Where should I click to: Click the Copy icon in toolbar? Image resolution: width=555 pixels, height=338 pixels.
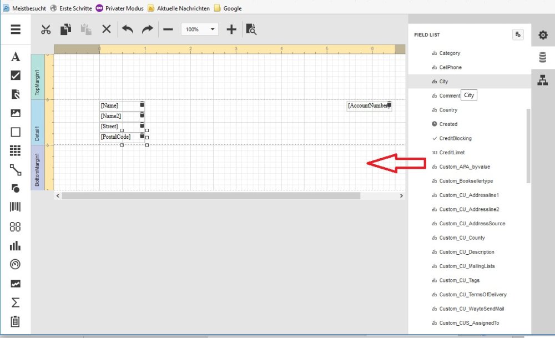point(65,29)
